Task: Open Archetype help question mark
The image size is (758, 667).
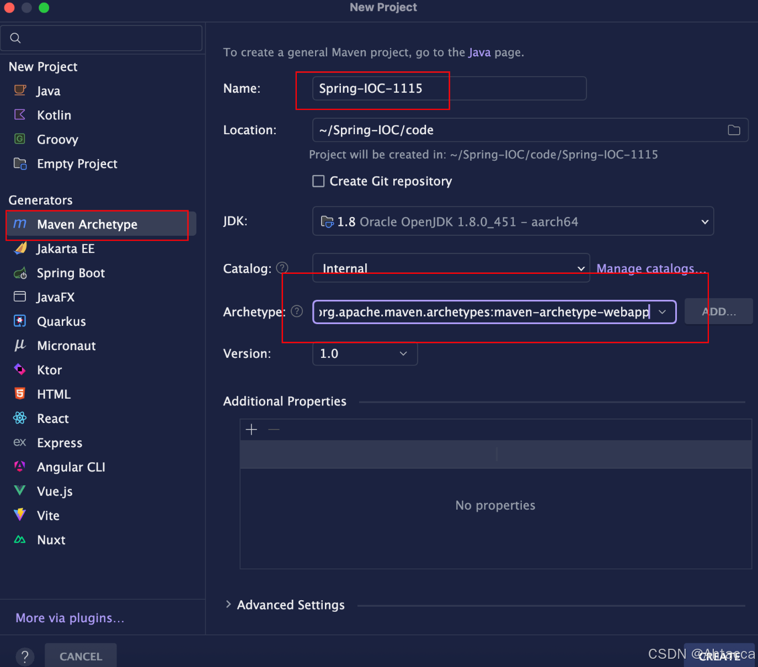Action: coord(297,311)
